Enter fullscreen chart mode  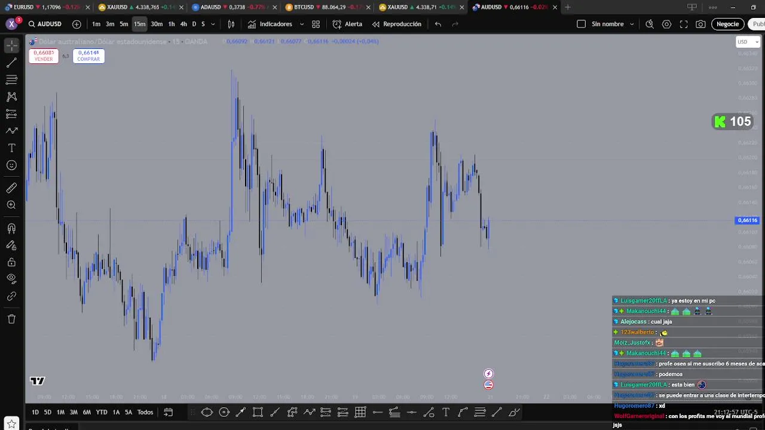pos(684,24)
